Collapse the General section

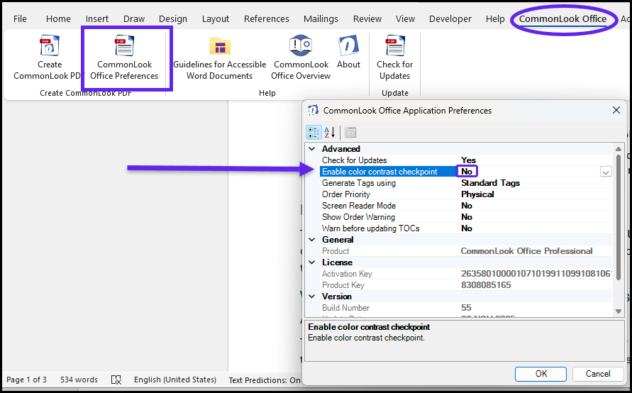point(311,240)
